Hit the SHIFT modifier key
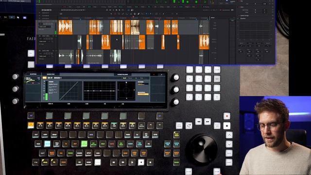This screenshot has height=175, width=311. pyautogui.click(x=42, y=153)
